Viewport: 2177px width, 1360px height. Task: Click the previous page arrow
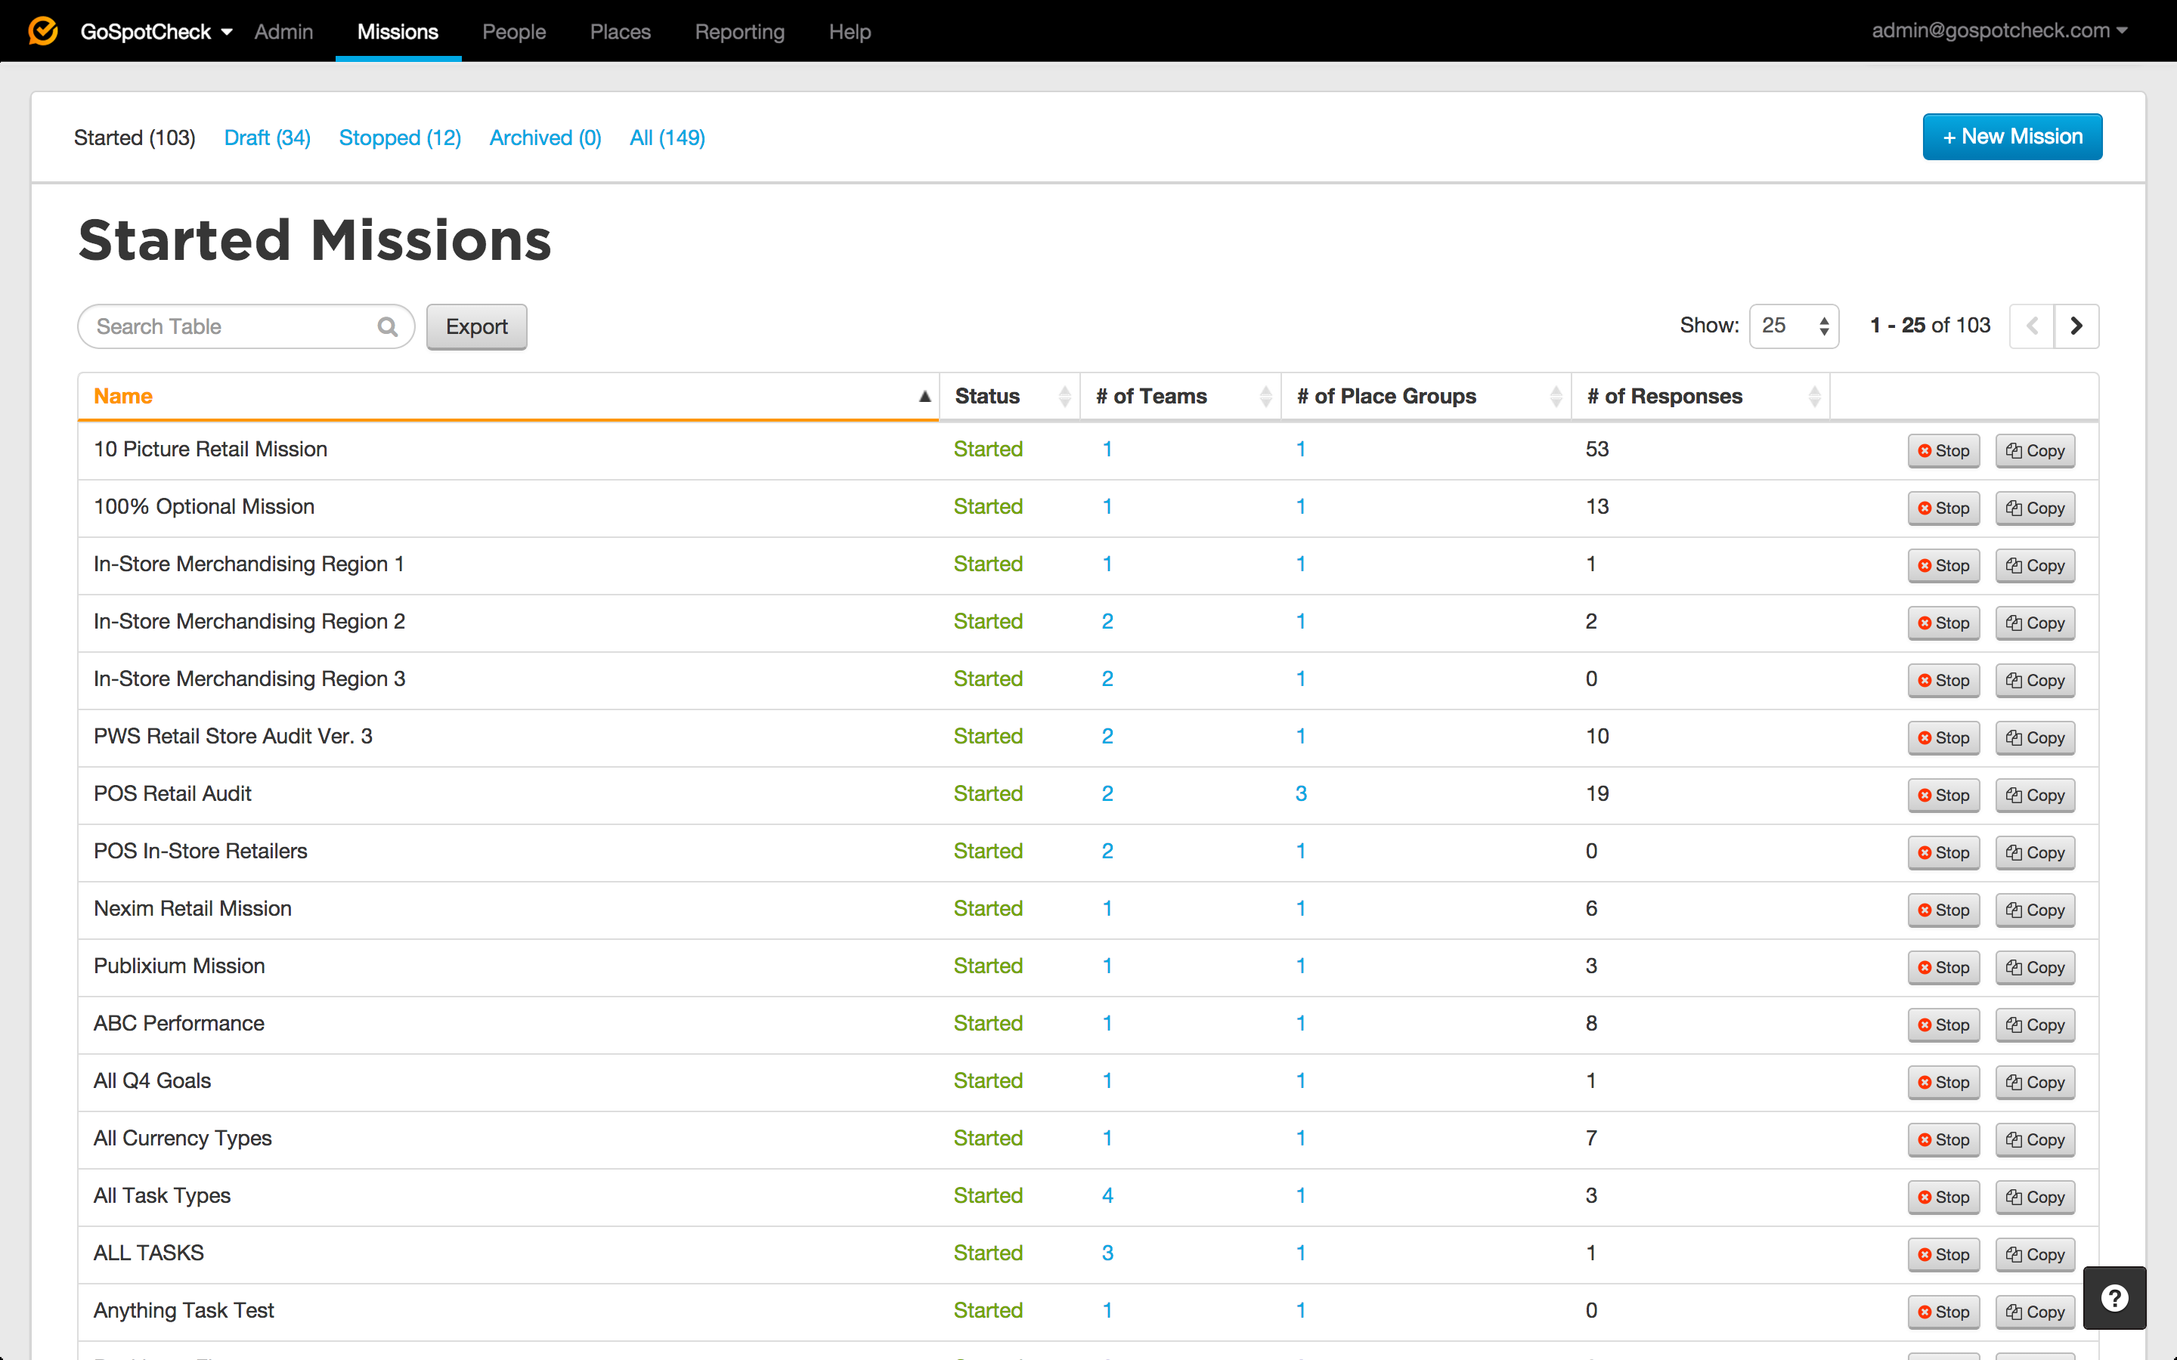click(2032, 326)
